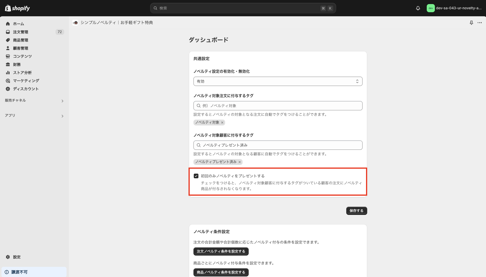Uncheck 初回のみノベルティをプレゼントする
The image size is (486, 277).
click(196, 176)
